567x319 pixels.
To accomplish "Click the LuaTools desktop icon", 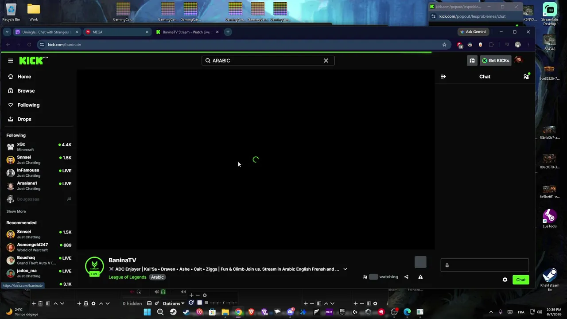I will pyautogui.click(x=550, y=218).
